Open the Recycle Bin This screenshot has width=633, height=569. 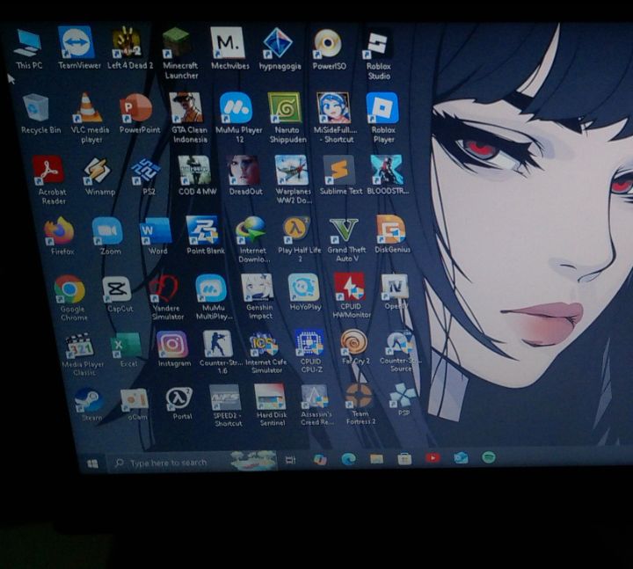pos(40,113)
